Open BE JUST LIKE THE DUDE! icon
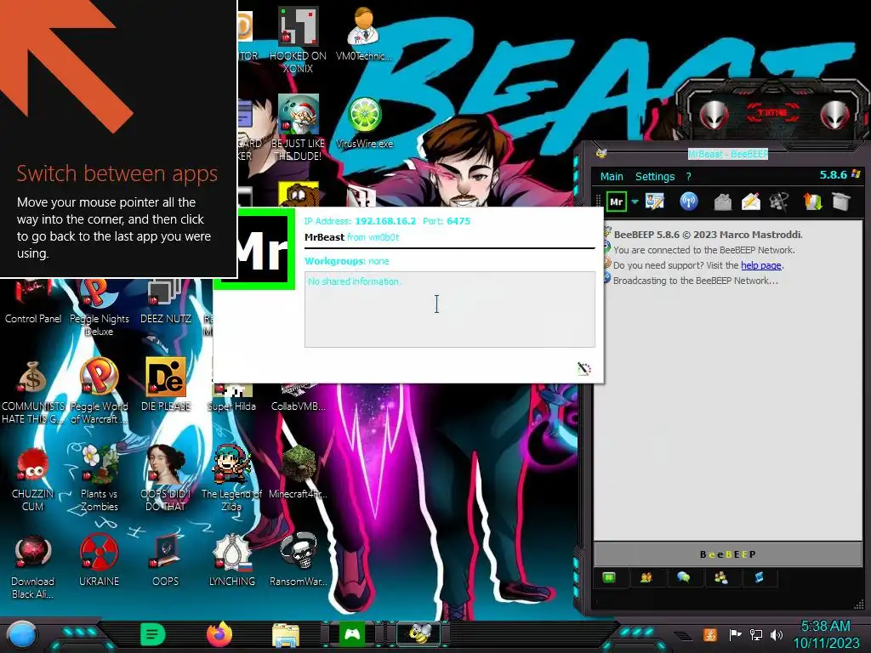 tap(298, 128)
